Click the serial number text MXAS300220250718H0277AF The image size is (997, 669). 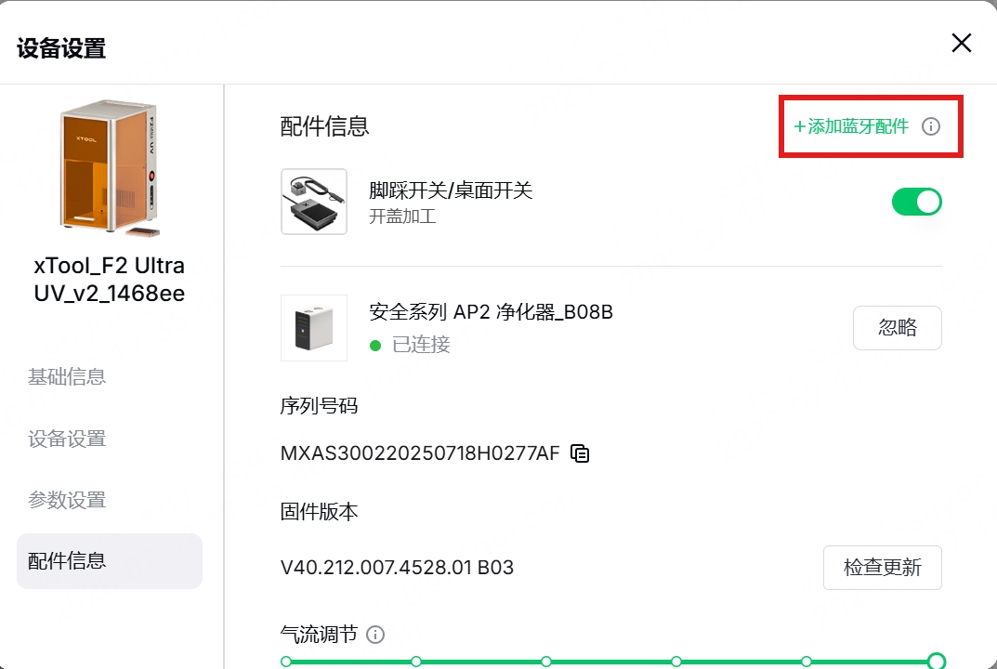click(420, 453)
